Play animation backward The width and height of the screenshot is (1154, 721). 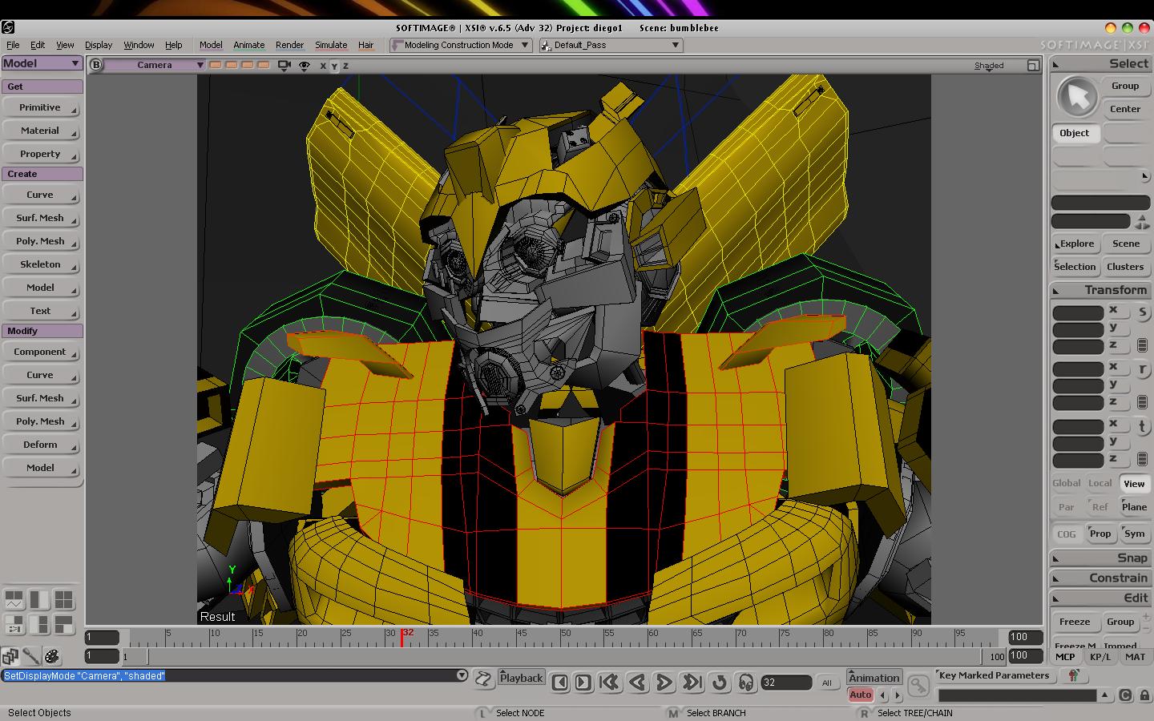[x=637, y=683]
